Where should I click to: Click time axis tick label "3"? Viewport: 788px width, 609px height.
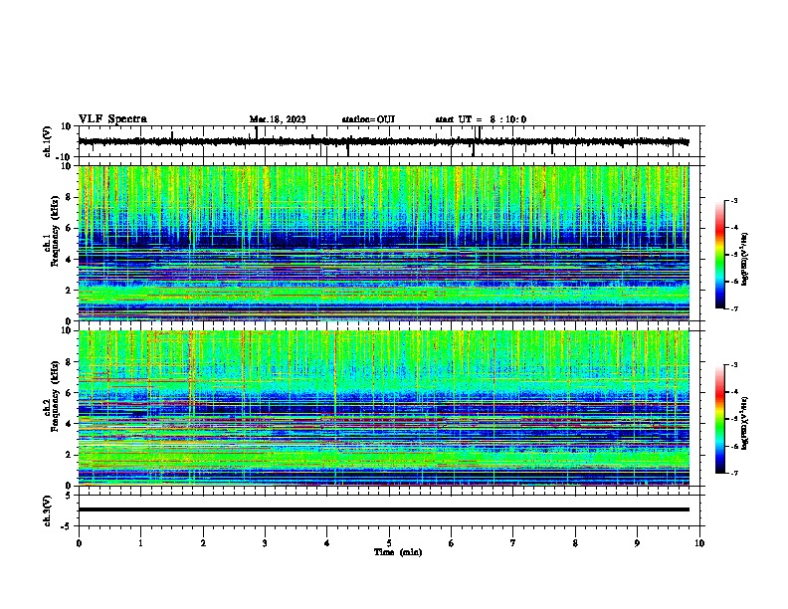pos(265,543)
